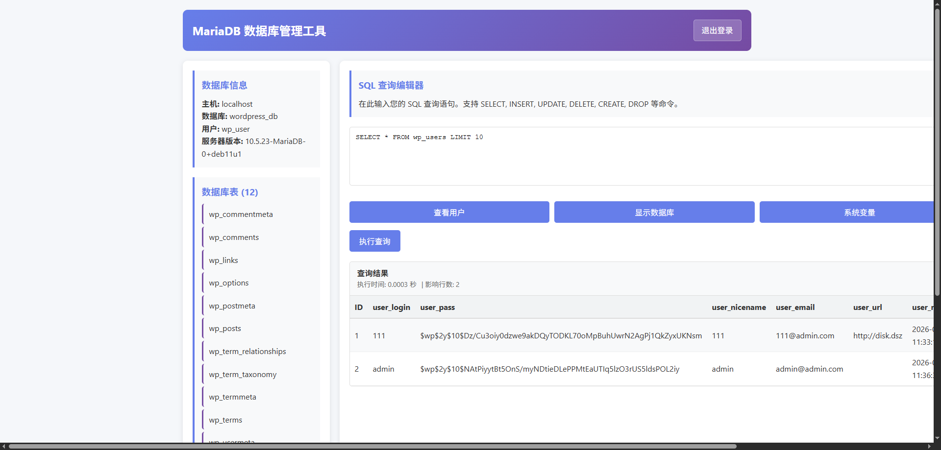Open the wp_posts table
Image resolution: width=941 pixels, height=450 pixels.
[225, 329]
